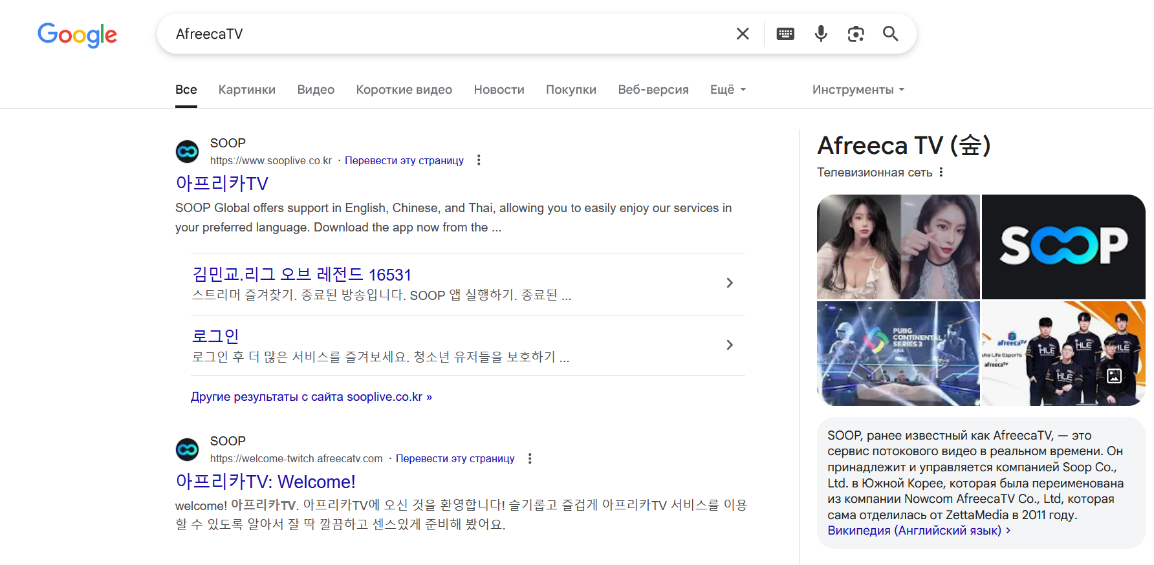The height and width of the screenshot is (565, 1154).
Task: Show other results from sooplive.co.kr
Action: [311, 397]
